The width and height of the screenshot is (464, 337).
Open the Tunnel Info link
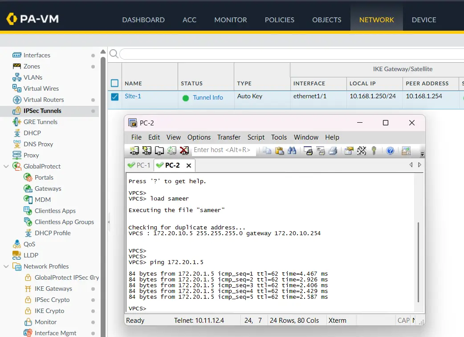pos(208,97)
